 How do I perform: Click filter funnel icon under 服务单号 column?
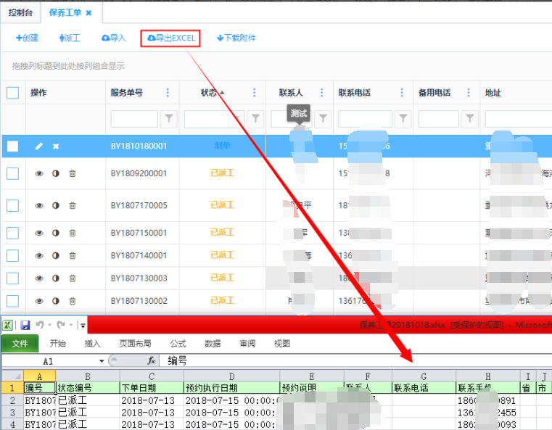click(x=168, y=118)
